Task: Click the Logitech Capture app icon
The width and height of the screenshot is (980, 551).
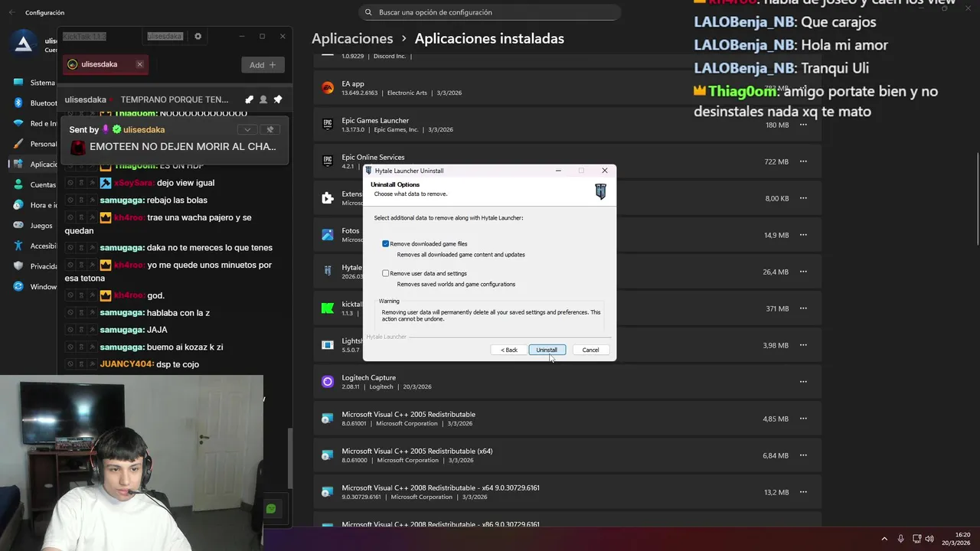Action: pyautogui.click(x=328, y=382)
